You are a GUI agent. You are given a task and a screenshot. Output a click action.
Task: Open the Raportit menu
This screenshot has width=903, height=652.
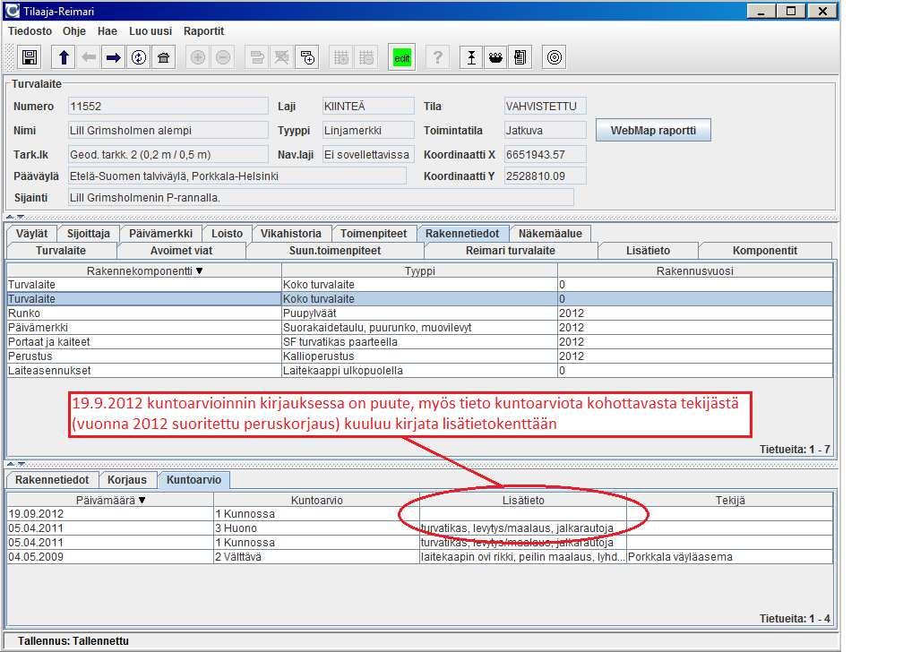[x=203, y=31]
